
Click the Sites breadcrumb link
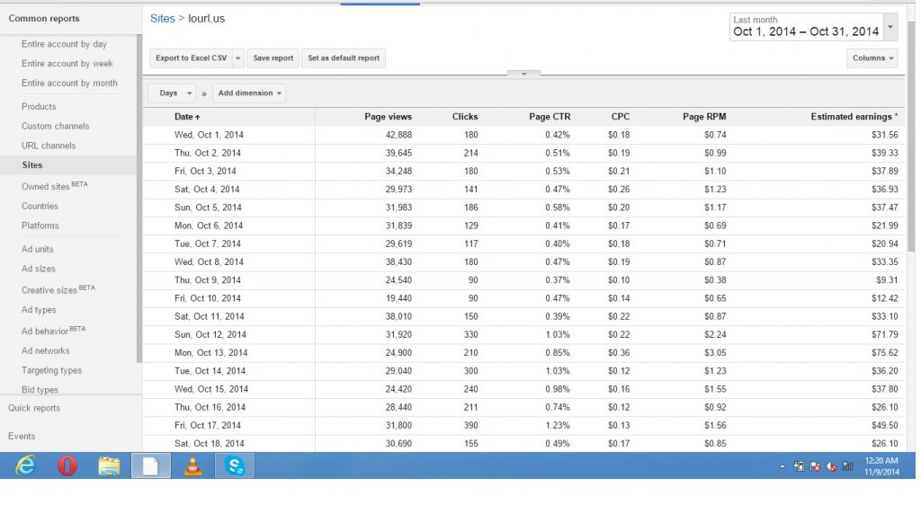pos(163,18)
